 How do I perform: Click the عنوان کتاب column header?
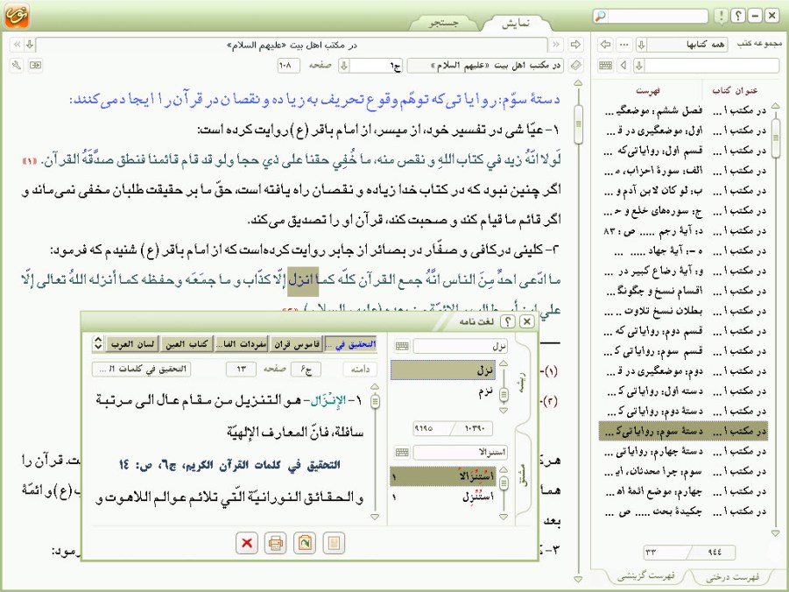(734, 90)
